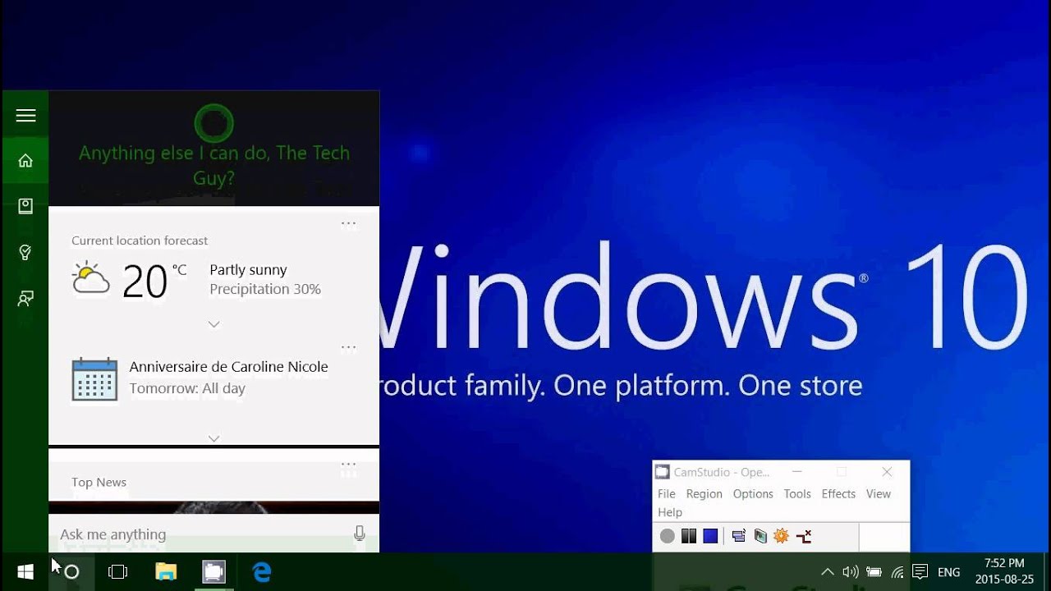Screen dimensions: 1051x591
Task: Click the calendar icon beside Anniversaire event
Action: coord(94,378)
